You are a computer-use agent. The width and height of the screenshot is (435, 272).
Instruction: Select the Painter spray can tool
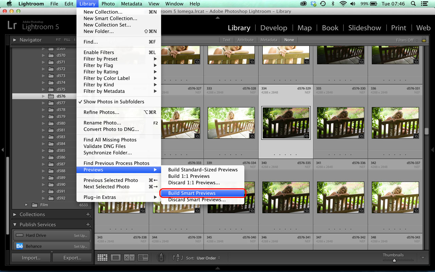(x=161, y=258)
